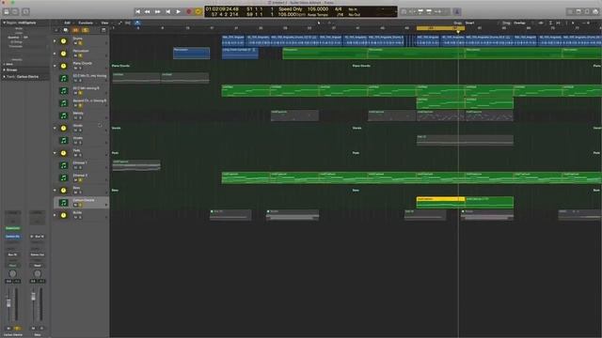Viewport: 602px width, 338px height.
Task: Open the View menu in tracks area
Action: point(104,23)
